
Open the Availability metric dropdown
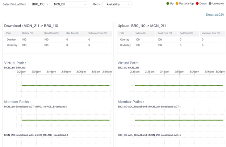click(117, 4)
